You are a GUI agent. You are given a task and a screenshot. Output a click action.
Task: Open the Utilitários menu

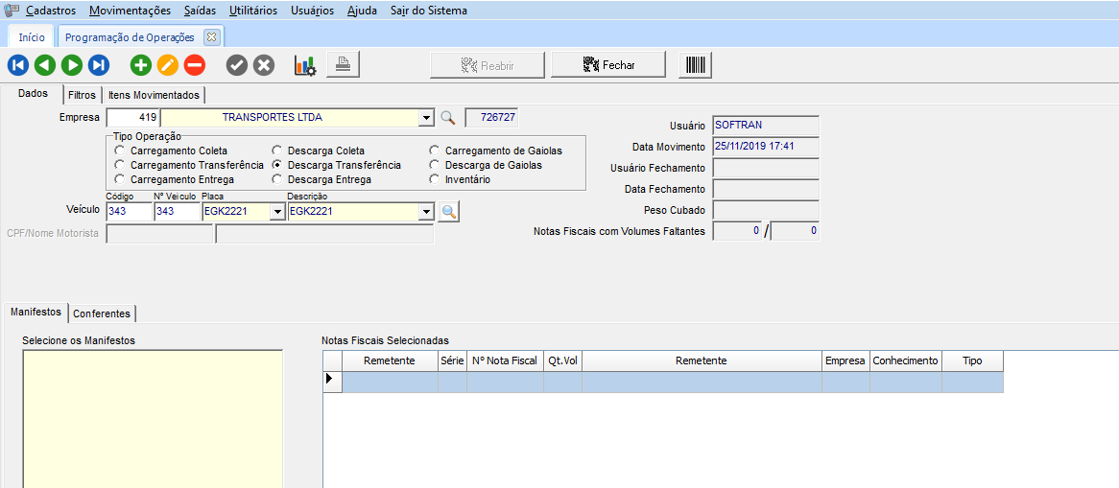click(253, 11)
